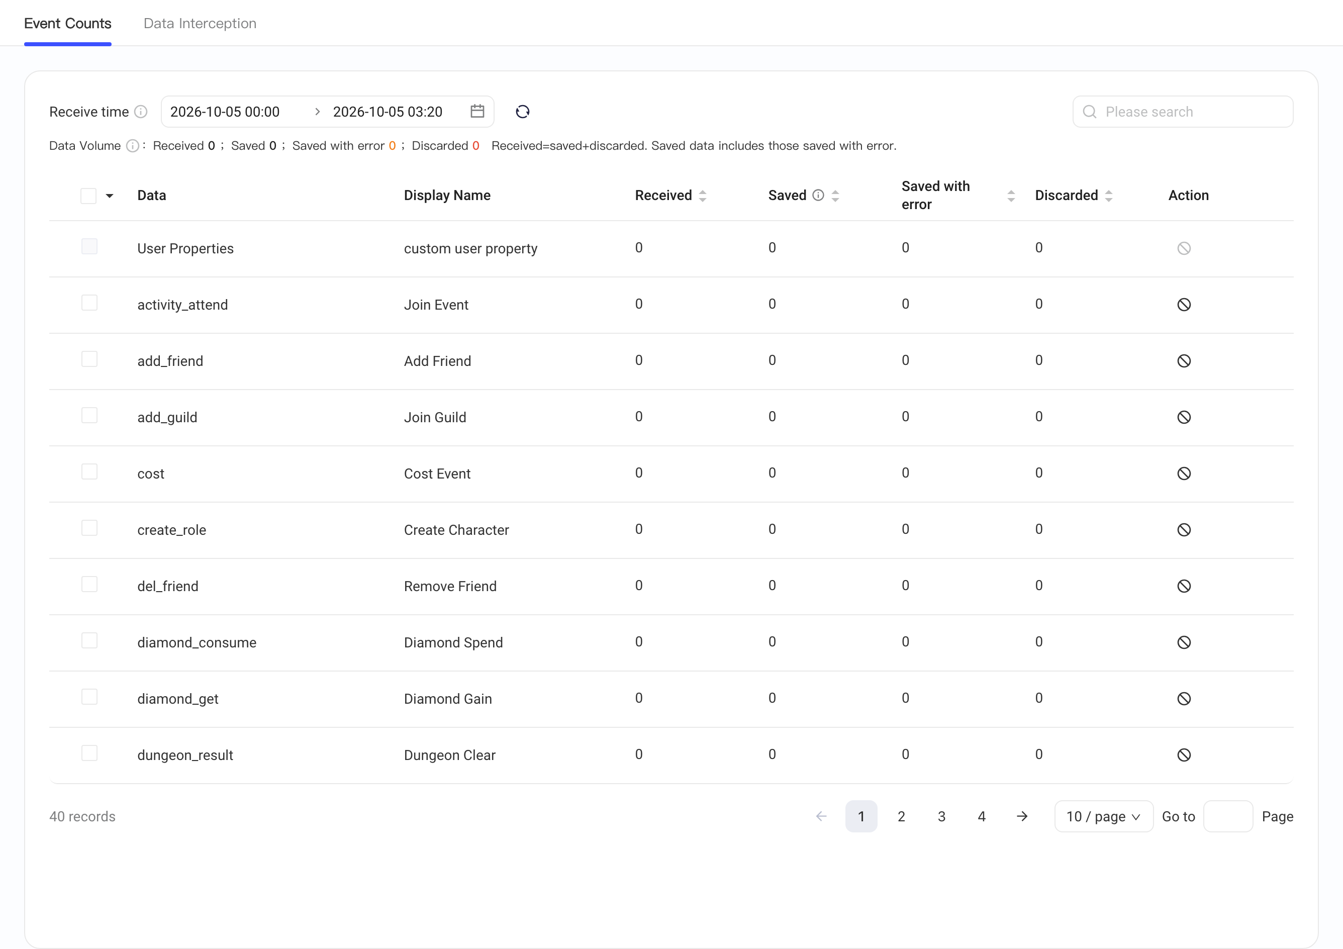Click the block icon for cost row
1343x949 pixels.
coord(1184,473)
